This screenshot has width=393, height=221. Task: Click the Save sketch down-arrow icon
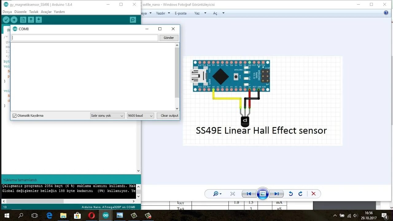point(39,20)
